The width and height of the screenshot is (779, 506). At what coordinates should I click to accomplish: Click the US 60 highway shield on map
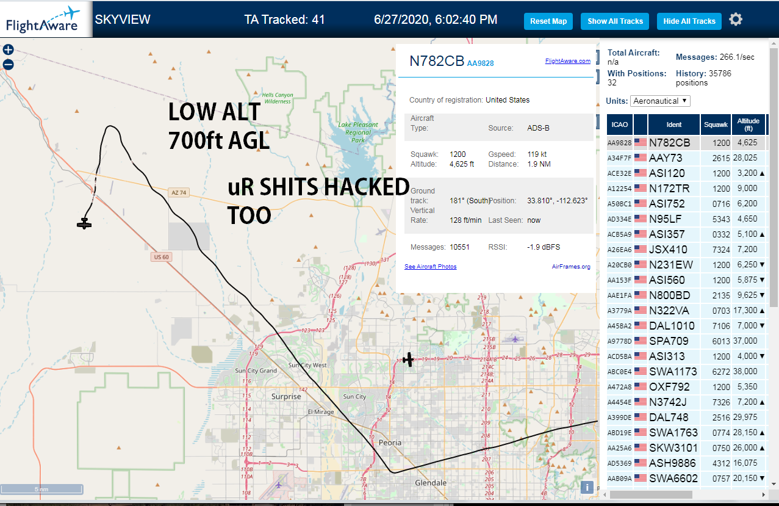tap(161, 257)
